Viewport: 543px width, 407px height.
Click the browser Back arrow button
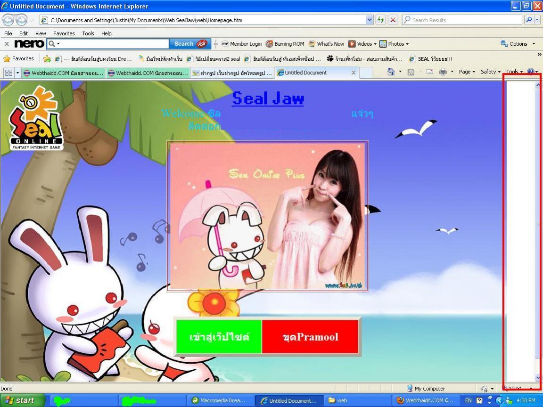point(8,20)
